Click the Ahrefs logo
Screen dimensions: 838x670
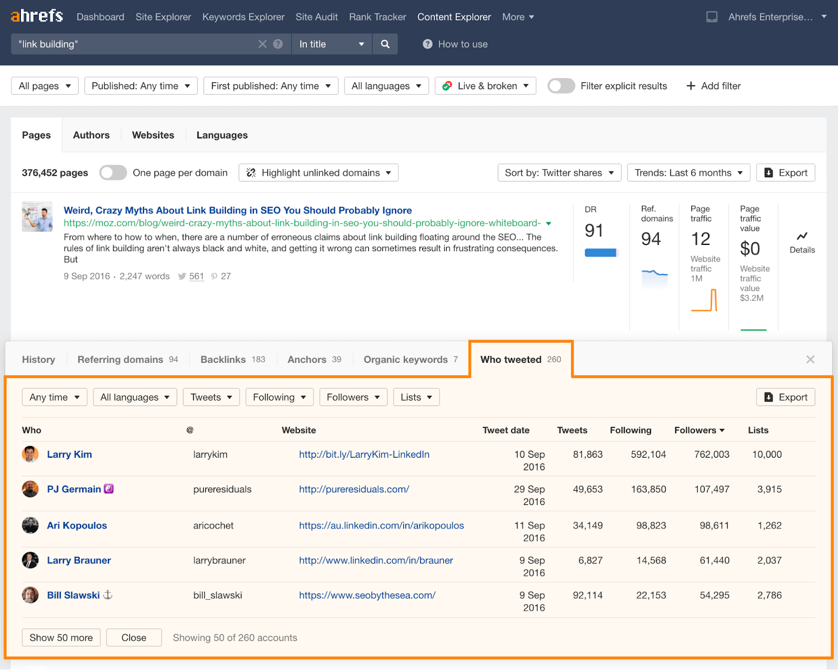click(x=37, y=16)
